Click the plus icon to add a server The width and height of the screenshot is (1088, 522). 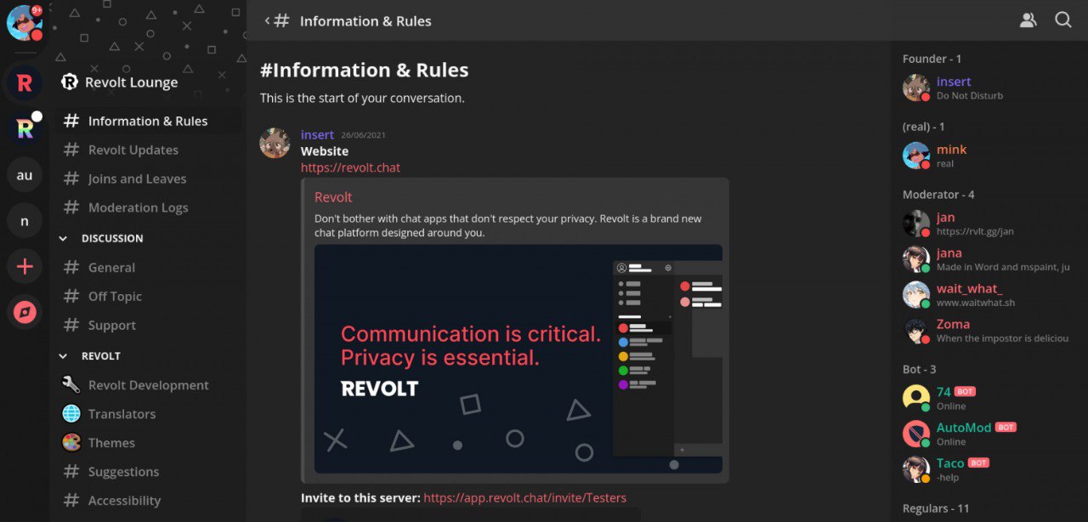[x=25, y=267]
